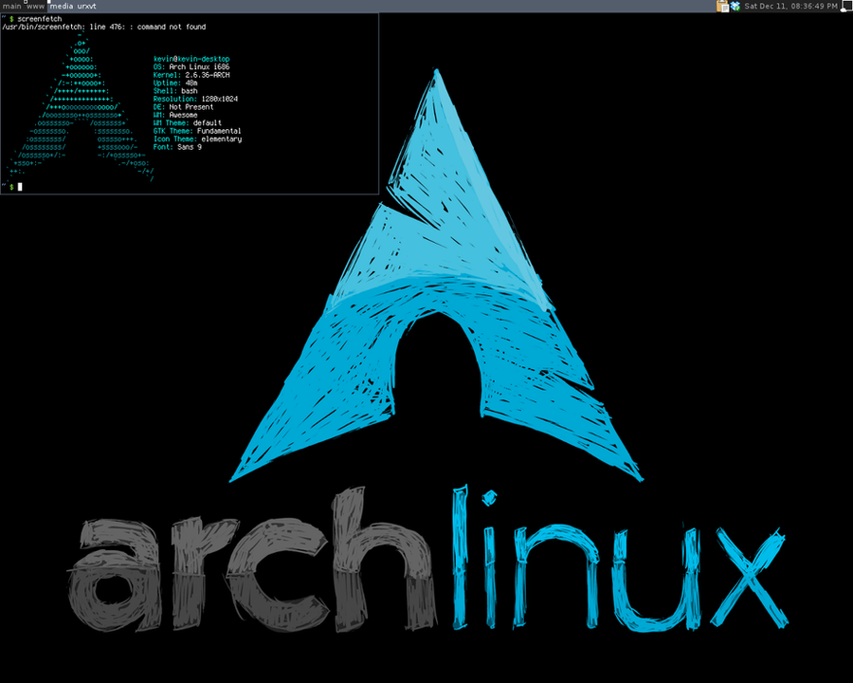Viewport: 853px width, 683px height.
Task: Click the "WM Theme: default" line
Action: point(188,123)
